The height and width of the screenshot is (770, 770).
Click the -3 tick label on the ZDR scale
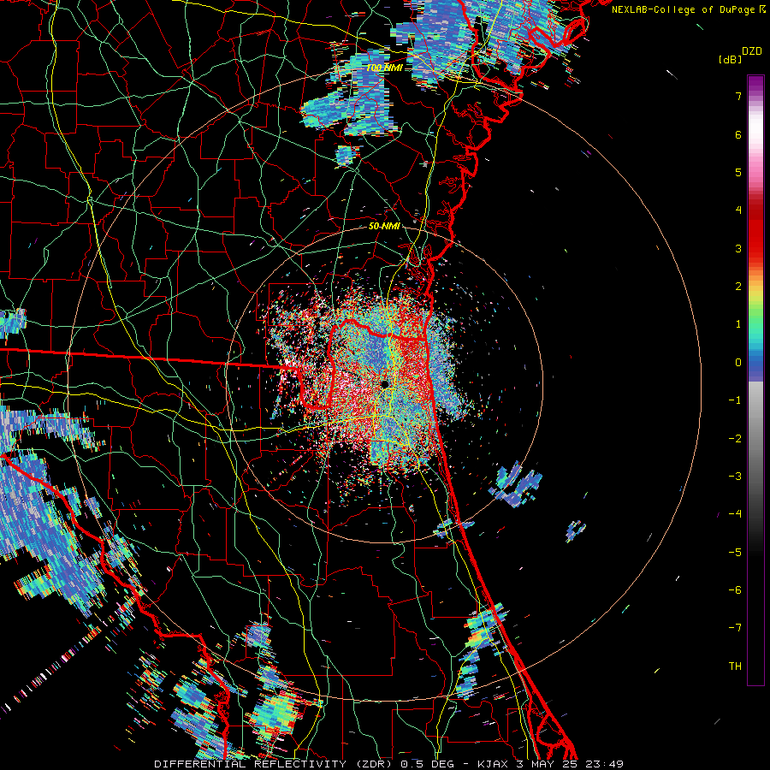tap(735, 477)
